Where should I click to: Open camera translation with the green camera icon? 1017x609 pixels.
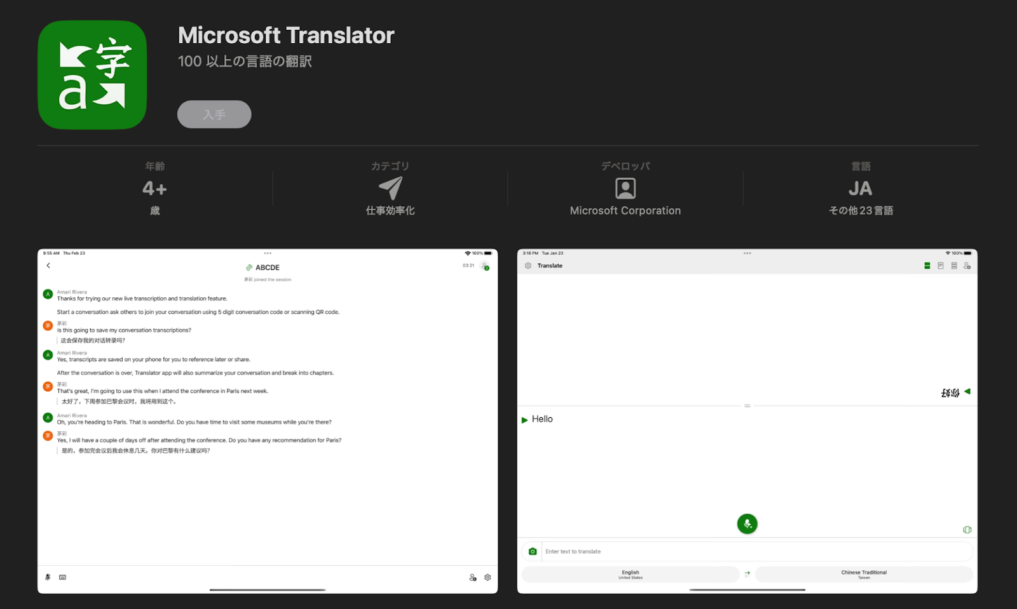tap(533, 551)
